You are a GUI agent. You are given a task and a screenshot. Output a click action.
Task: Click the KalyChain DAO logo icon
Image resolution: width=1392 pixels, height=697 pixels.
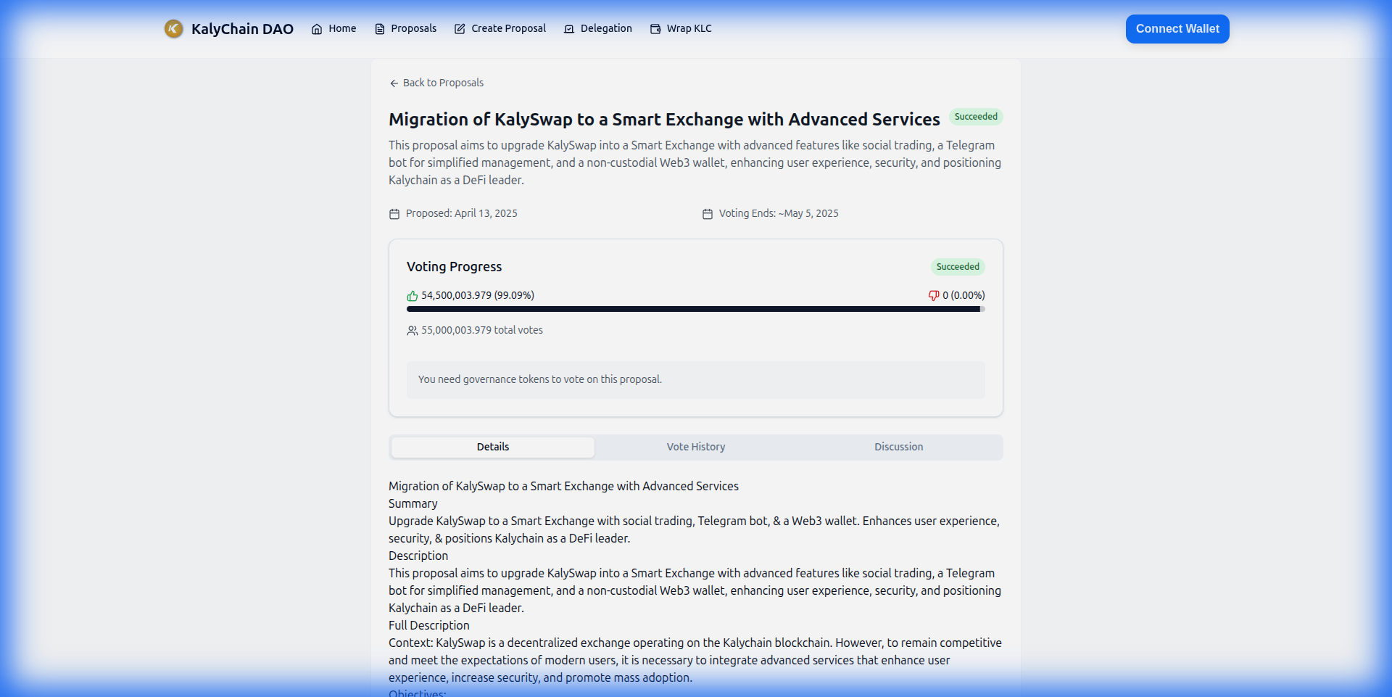pos(174,29)
